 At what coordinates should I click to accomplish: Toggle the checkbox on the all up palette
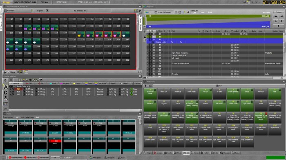252,90
